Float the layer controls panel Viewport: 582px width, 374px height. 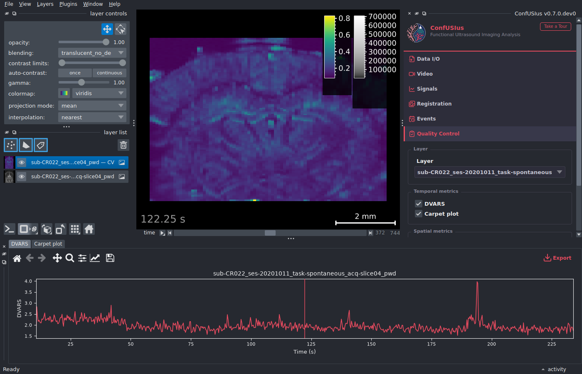(x=14, y=14)
